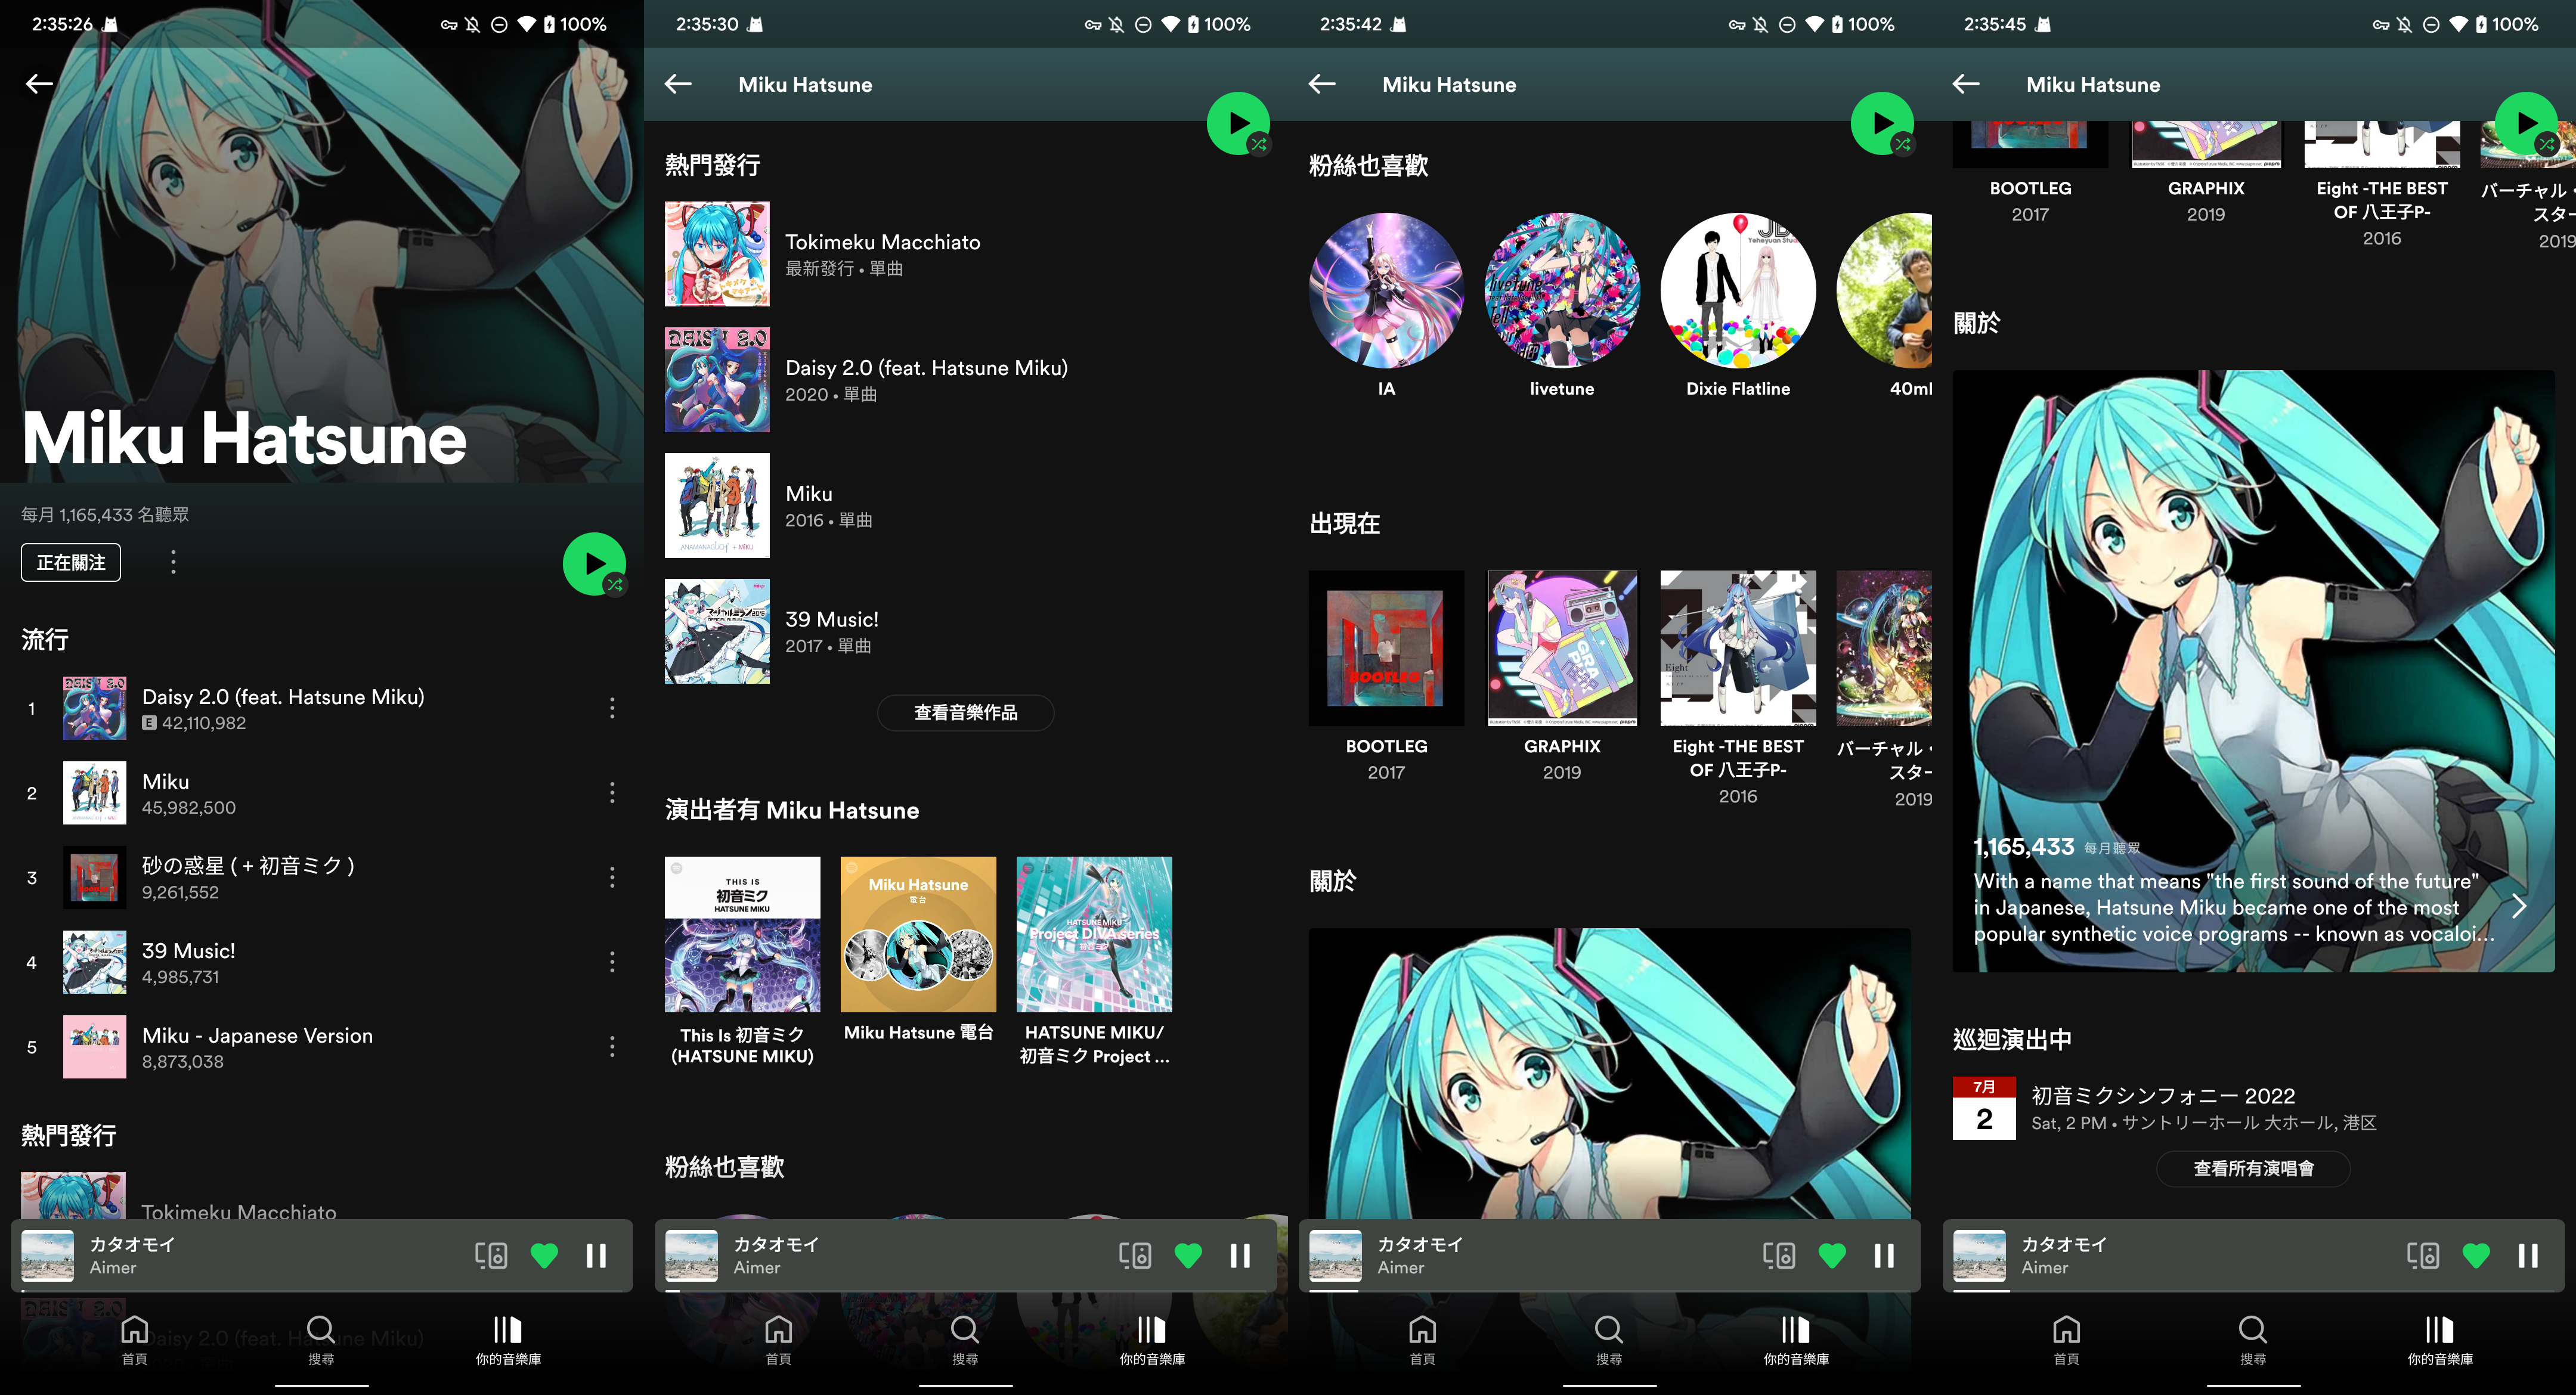Open BOOTLEG album on 2:35:42 screen
2576x1395 pixels.
coord(1386,648)
